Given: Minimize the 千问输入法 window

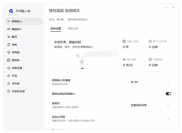Looking at the screenshot, I should [x=167, y=8].
